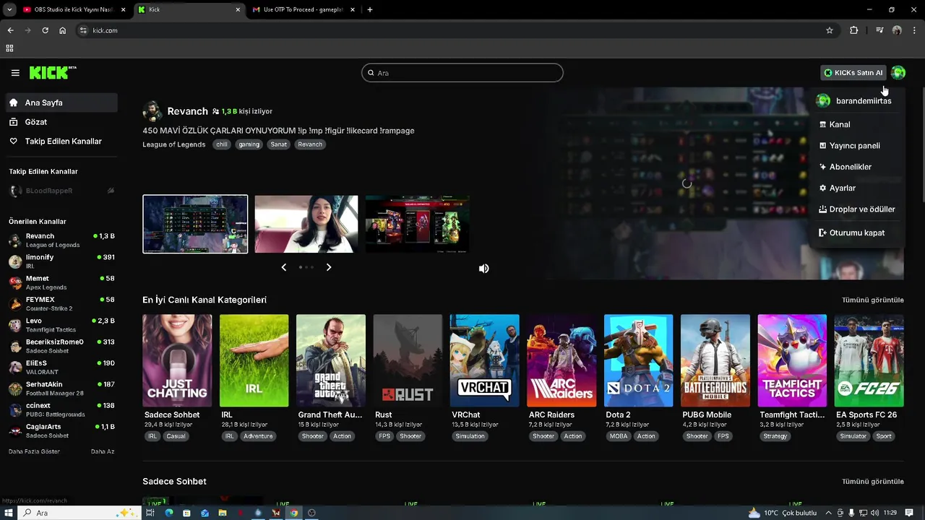Open SerhatAkin channel in sidebar

[61, 388]
